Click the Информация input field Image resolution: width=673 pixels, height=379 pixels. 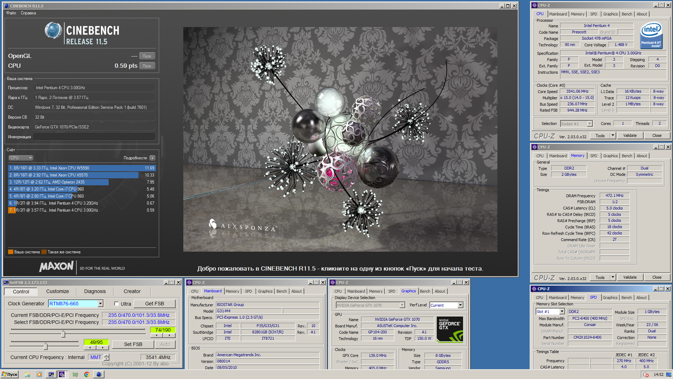pos(94,137)
